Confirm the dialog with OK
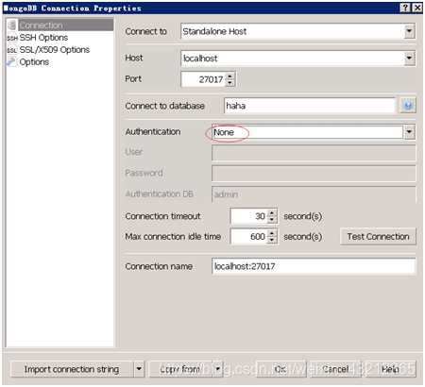Viewport: 425px width, 387px height. pos(280,369)
